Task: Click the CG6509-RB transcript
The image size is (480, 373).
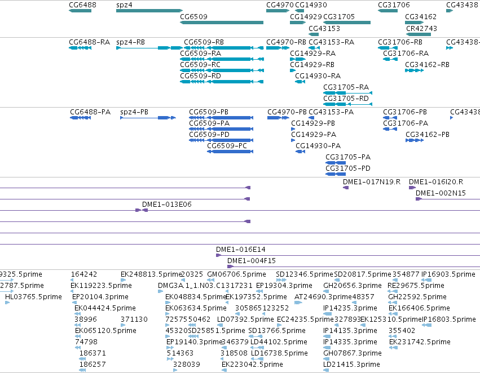Action: (x=224, y=48)
